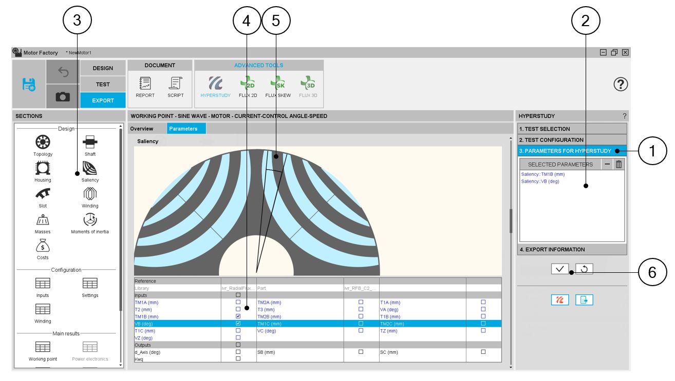675x381 pixels.
Task: Expand the 4. Export Information section
Action: coord(572,250)
